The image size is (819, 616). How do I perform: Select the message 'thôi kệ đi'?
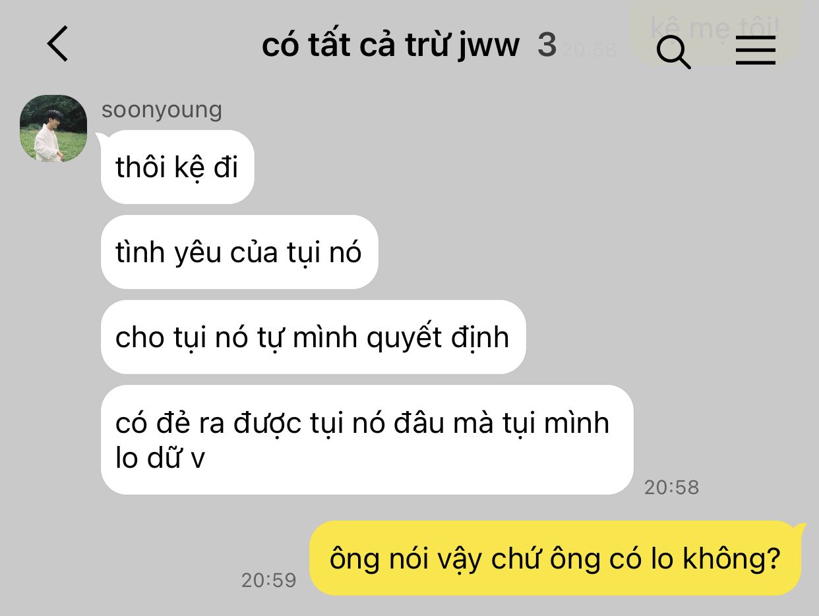tap(177, 167)
